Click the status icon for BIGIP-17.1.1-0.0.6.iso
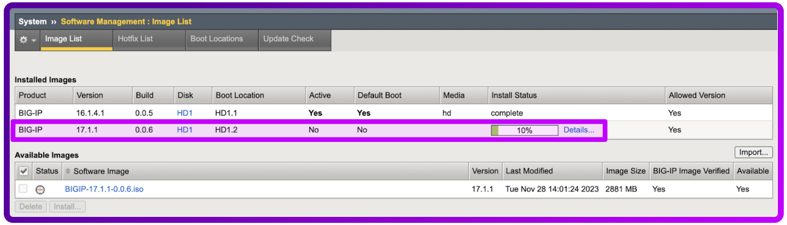This screenshot has height=225, width=787. click(40, 189)
